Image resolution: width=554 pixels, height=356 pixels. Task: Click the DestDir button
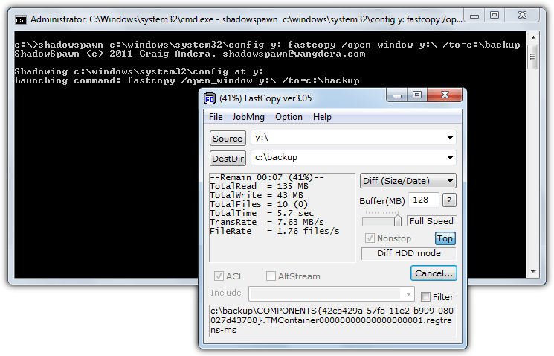coord(228,158)
